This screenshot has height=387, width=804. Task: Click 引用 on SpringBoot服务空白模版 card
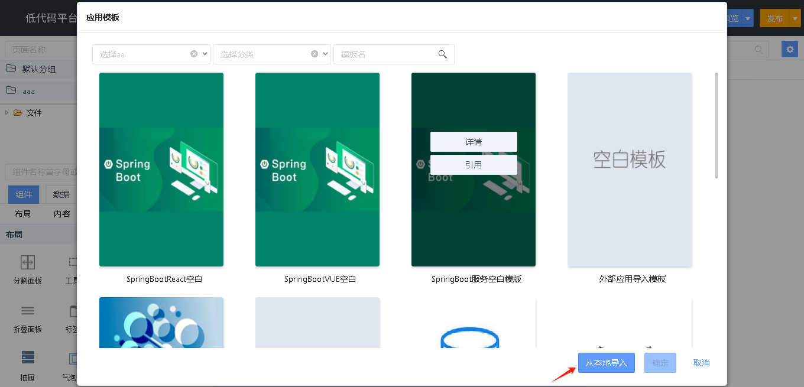click(474, 165)
